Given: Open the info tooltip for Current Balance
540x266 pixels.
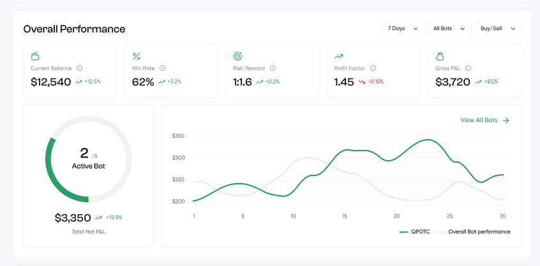Looking at the screenshot, I should click(x=80, y=68).
